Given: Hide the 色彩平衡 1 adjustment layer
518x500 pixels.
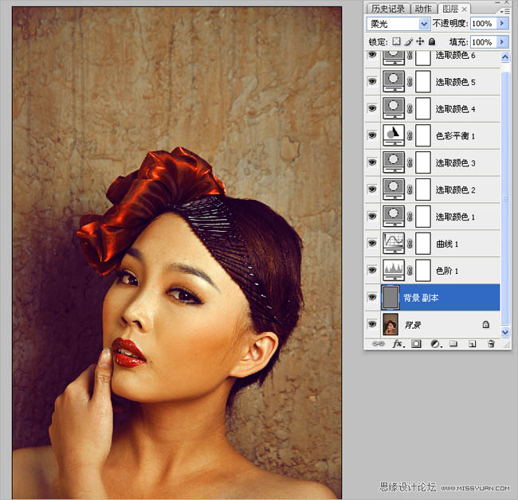Looking at the screenshot, I should 372,135.
